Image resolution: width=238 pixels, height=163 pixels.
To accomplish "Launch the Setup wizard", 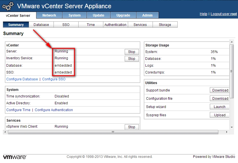I will coord(219,107).
